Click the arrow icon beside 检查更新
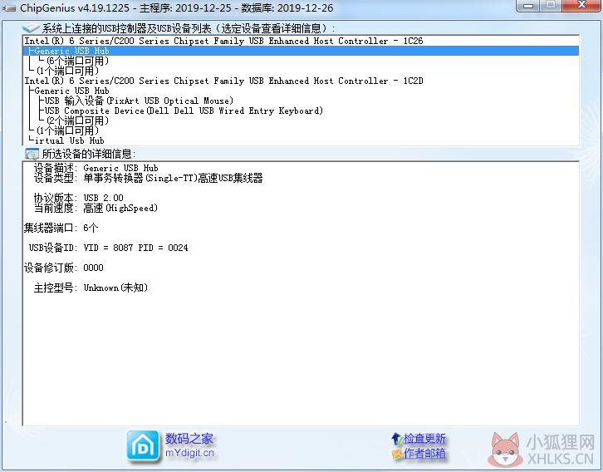The image size is (603, 472). 396,439
